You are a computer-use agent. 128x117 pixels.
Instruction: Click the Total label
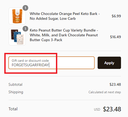pyautogui.click(x=13, y=109)
